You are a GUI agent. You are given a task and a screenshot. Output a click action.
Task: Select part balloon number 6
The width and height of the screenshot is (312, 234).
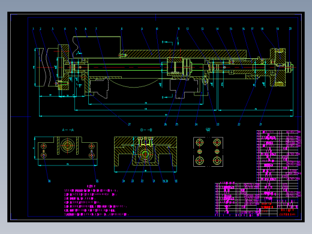tap(85, 29)
